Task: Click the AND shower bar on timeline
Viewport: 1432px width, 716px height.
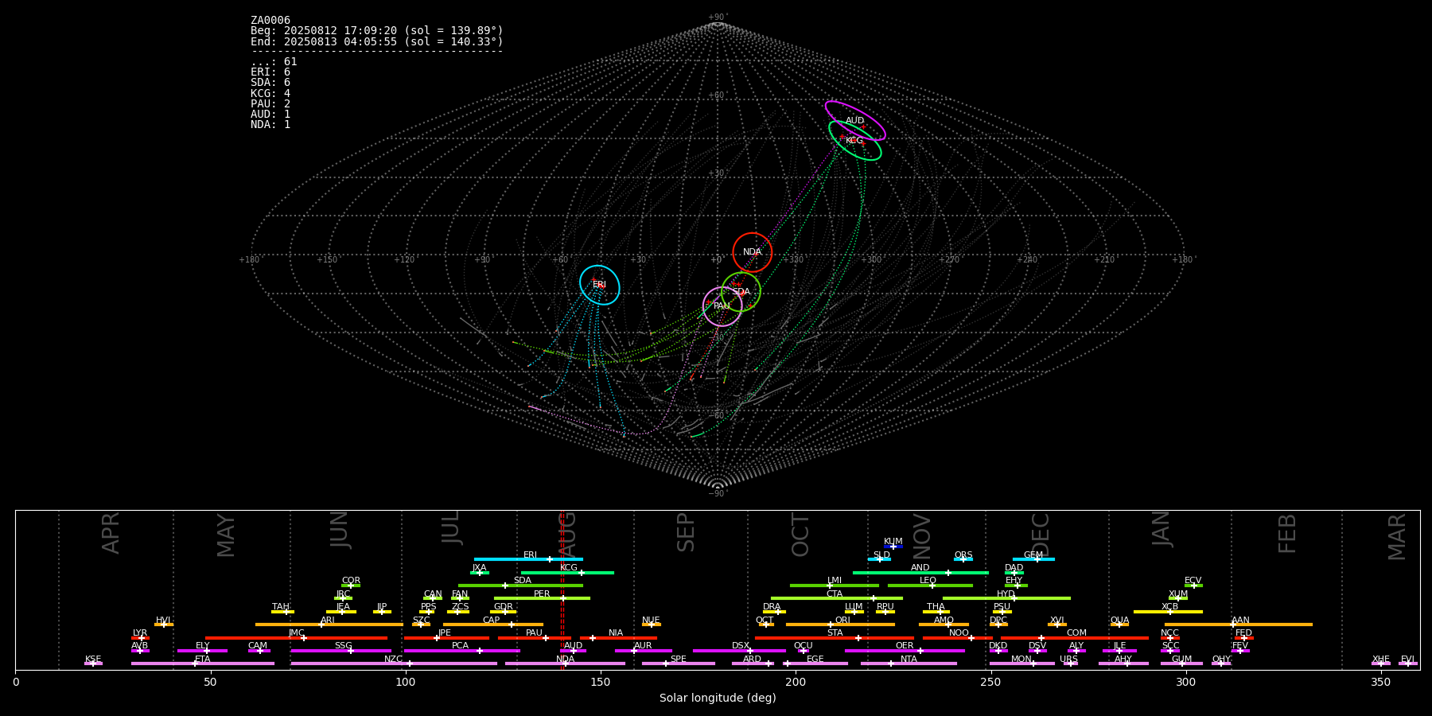Action: pyautogui.click(x=920, y=573)
